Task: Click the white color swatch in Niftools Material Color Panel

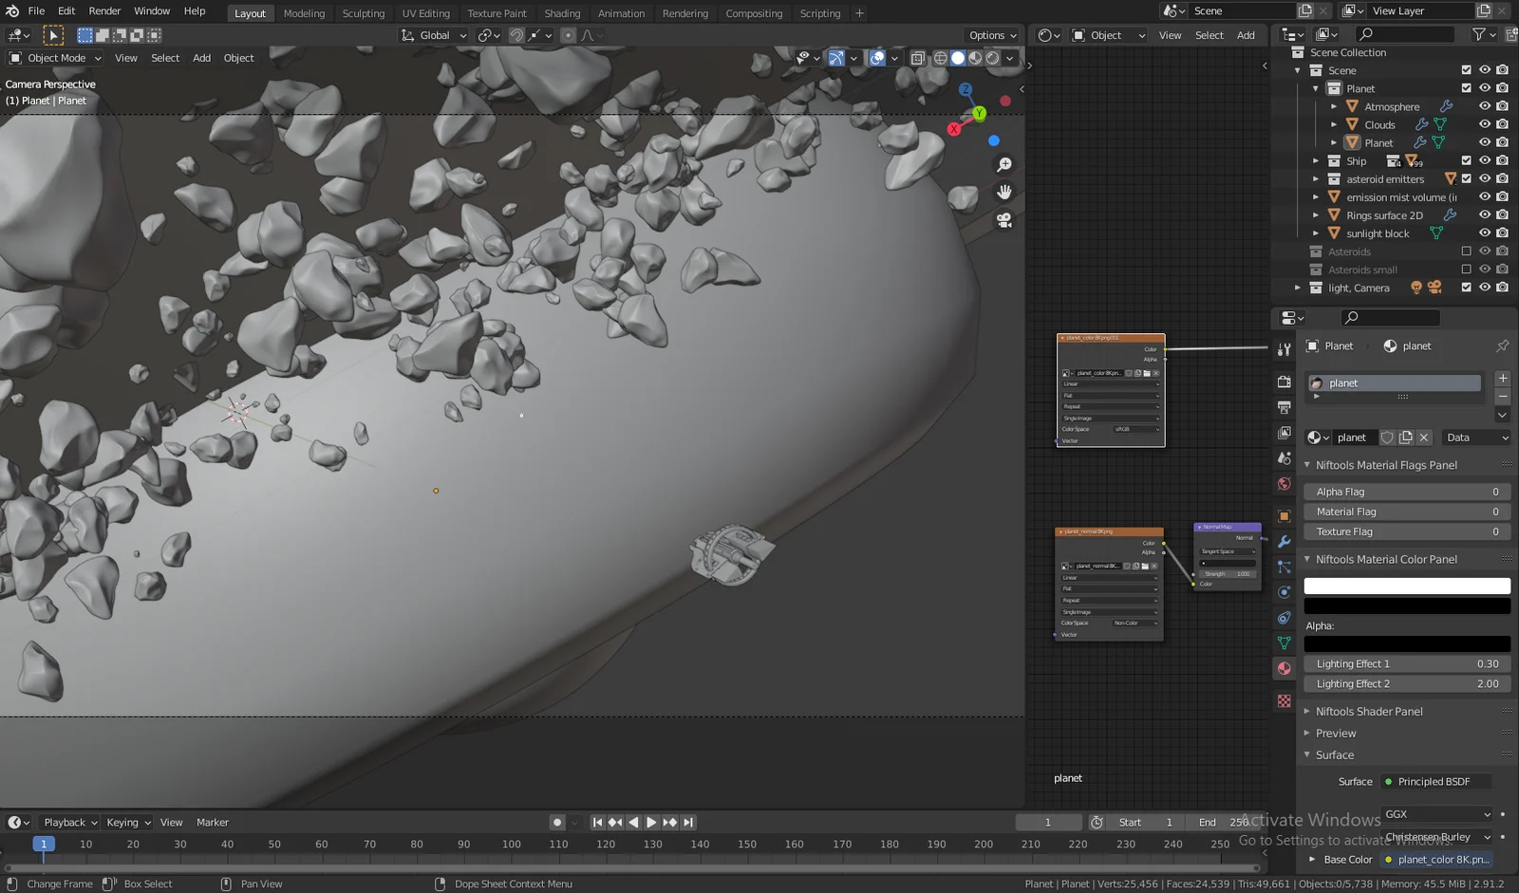Action: pos(1406,586)
